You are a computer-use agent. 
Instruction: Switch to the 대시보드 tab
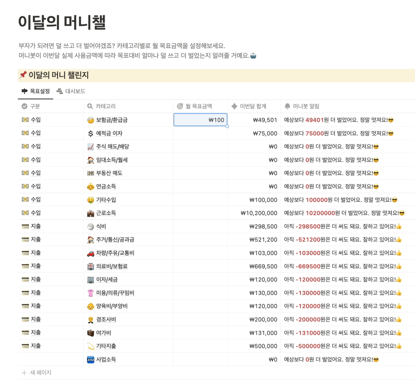click(x=71, y=91)
